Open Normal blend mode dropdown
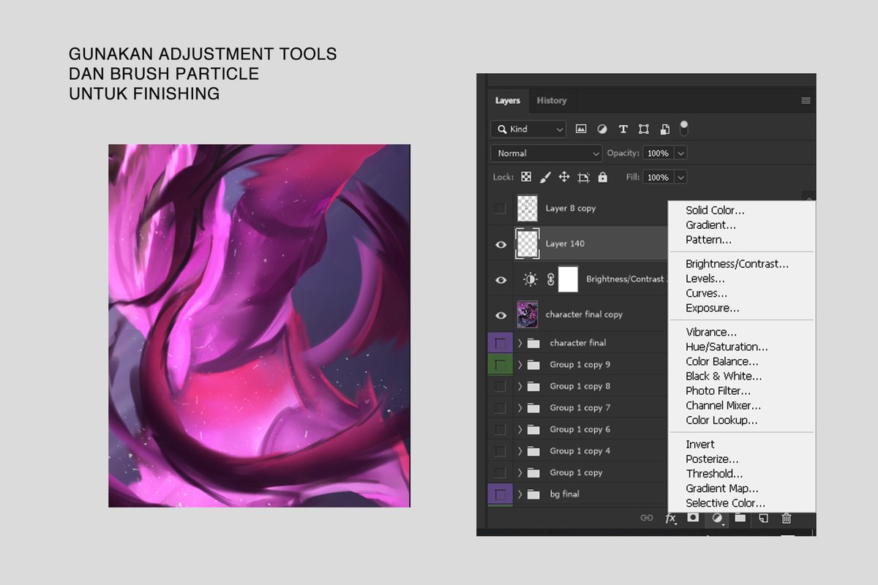Viewport: 878px width, 585px height. pyautogui.click(x=547, y=154)
